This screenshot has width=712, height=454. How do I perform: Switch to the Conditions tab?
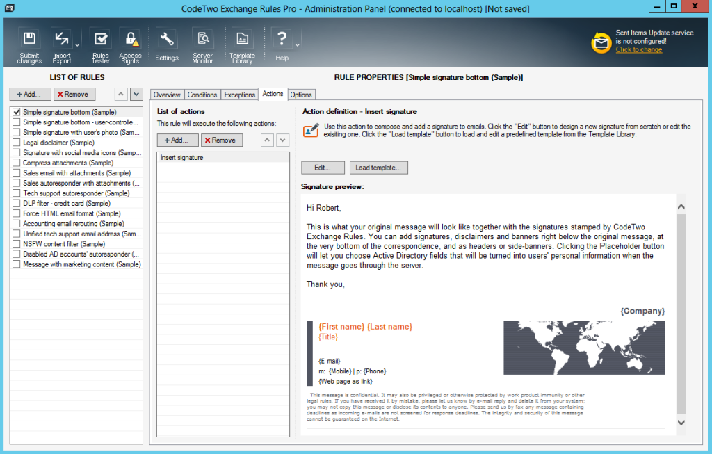point(202,94)
